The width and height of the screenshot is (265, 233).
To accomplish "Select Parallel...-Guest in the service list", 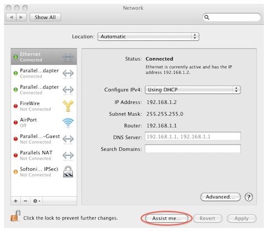I will tap(44, 139).
